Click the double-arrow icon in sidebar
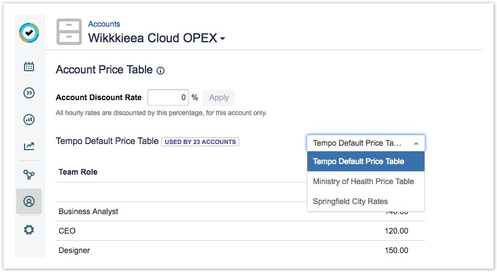 pyautogui.click(x=29, y=93)
